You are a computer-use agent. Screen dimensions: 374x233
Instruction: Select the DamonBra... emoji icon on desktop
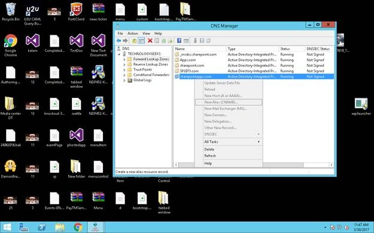click(11, 168)
